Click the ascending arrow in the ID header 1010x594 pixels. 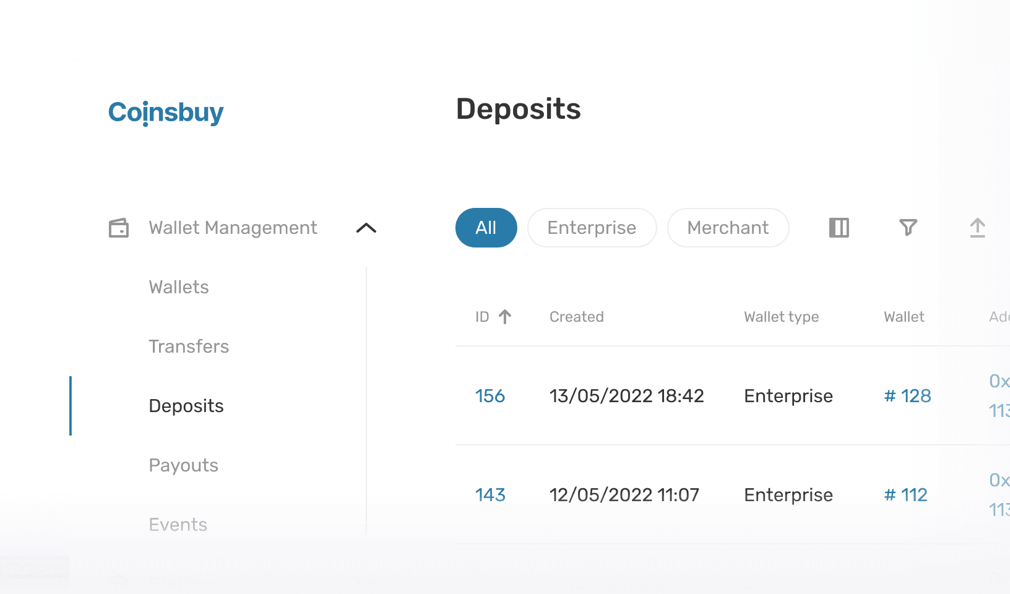click(x=506, y=316)
